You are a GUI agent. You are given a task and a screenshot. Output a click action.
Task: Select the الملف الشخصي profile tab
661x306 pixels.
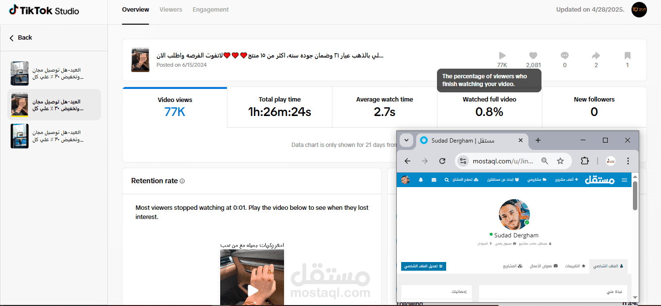[608, 266]
